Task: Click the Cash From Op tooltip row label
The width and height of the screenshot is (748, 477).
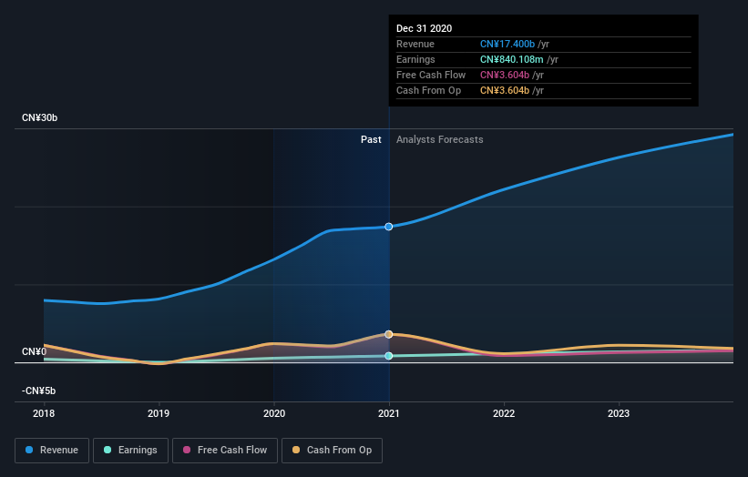Action: point(429,90)
